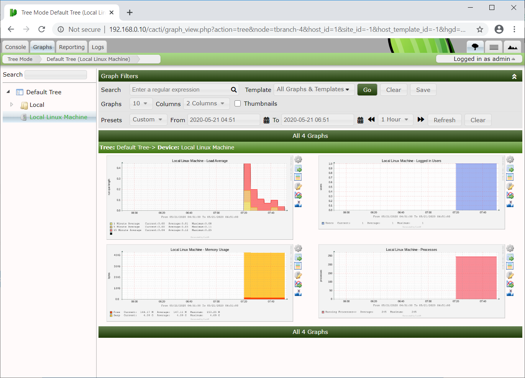Open time graph view for Load Average
Image resolution: width=525 pixels, height=378 pixels.
point(298,177)
